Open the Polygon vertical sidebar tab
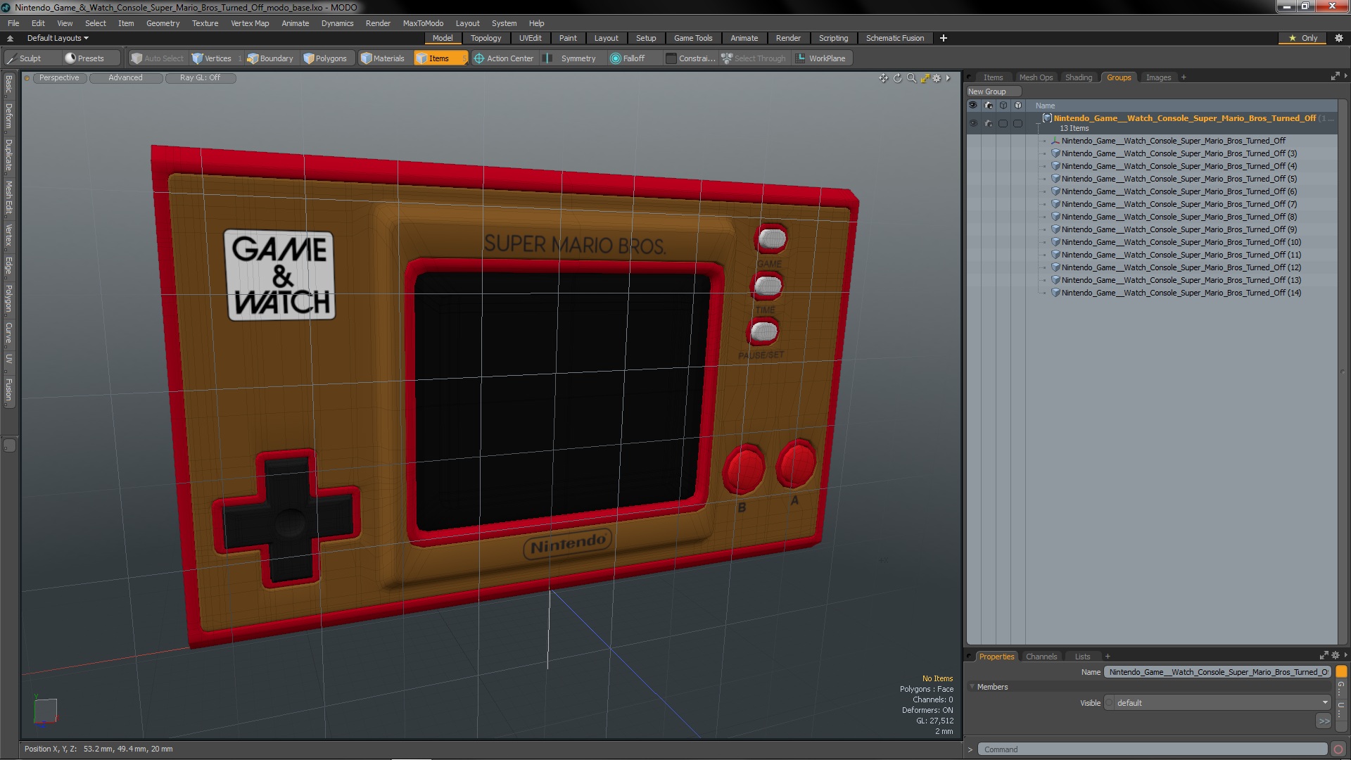Image resolution: width=1351 pixels, height=760 pixels. (x=8, y=299)
